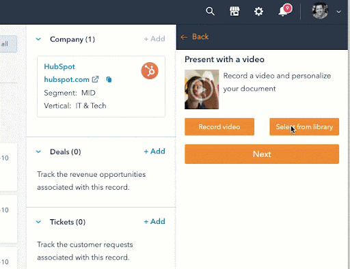
Task: Open the search magnifier icon
Action: click(x=210, y=11)
